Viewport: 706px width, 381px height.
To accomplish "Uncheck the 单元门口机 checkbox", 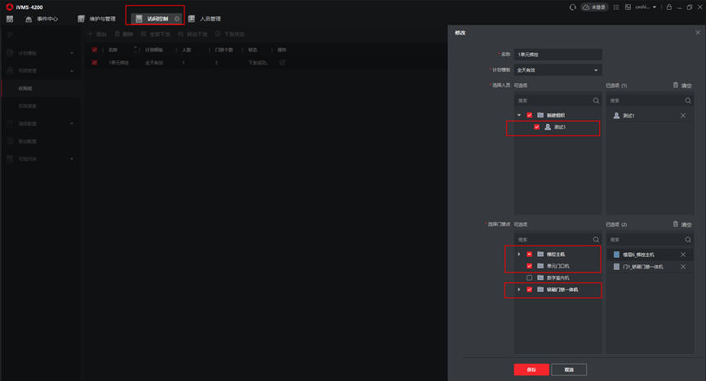I will tap(529, 266).
